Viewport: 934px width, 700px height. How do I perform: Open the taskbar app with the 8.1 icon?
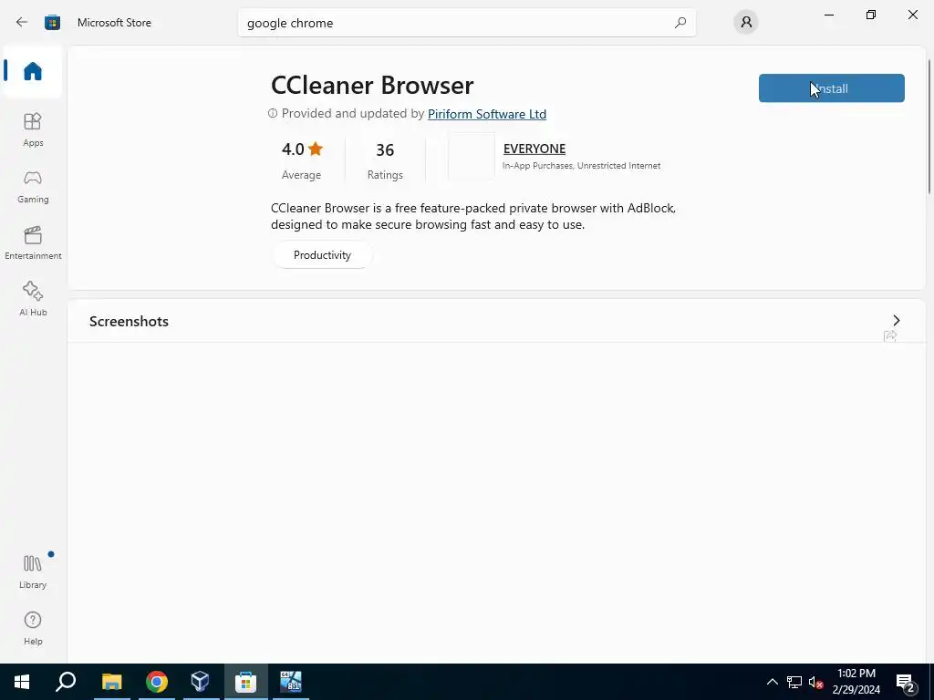point(291,682)
